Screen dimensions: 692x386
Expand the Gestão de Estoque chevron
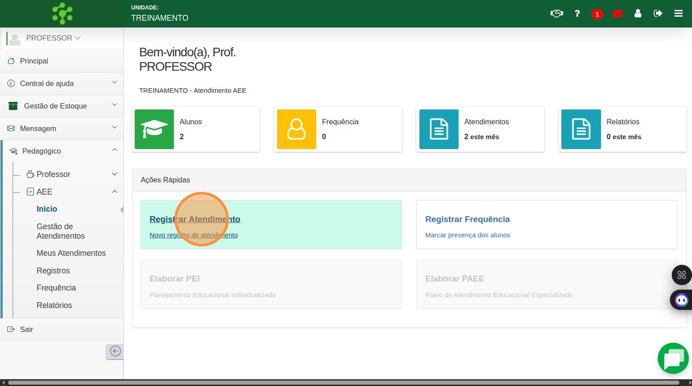click(x=114, y=105)
